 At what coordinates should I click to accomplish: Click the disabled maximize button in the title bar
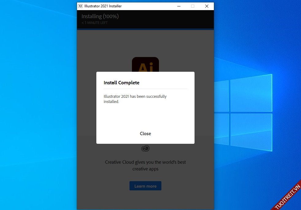pos(193,6)
